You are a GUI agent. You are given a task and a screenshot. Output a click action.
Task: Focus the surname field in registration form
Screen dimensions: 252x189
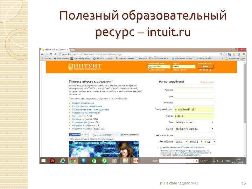194,90
